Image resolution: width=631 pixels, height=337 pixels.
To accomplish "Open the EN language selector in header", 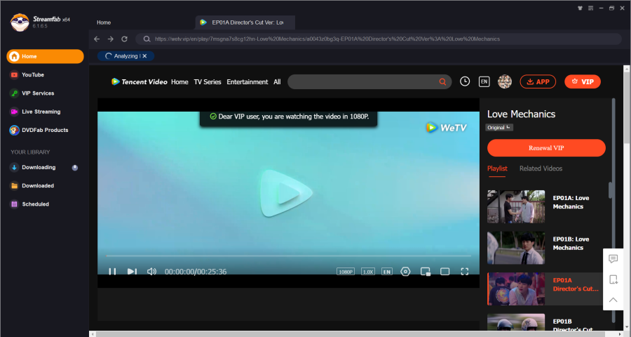I will [484, 81].
